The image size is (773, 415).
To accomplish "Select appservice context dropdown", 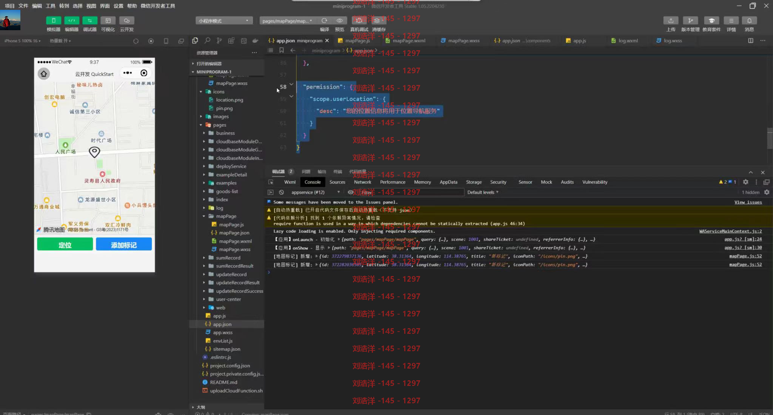I will point(316,192).
